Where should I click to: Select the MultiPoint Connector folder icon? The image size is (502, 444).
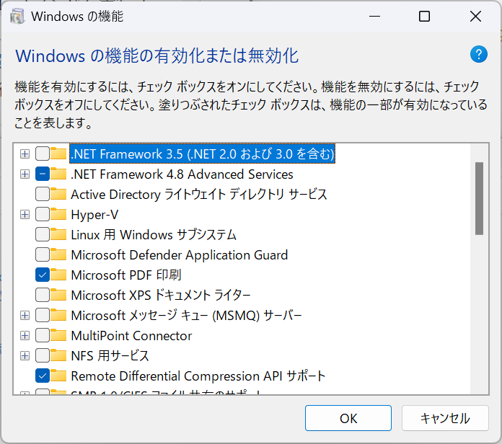click(x=58, y=335)
